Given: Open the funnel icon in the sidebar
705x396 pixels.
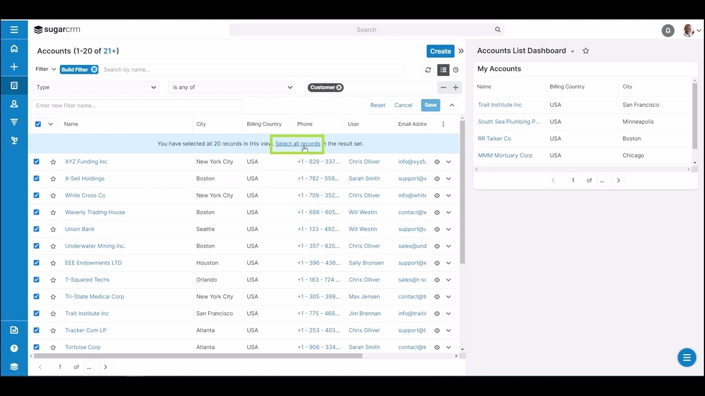Looking at the screenshot, I should click(x=14, y=122).
